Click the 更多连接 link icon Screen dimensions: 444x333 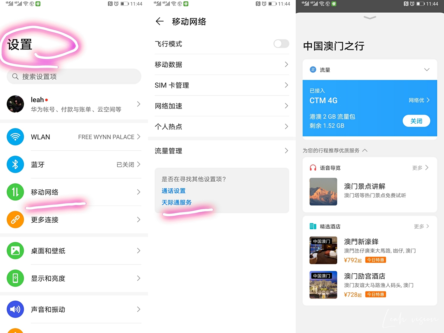tap(15, 219)
